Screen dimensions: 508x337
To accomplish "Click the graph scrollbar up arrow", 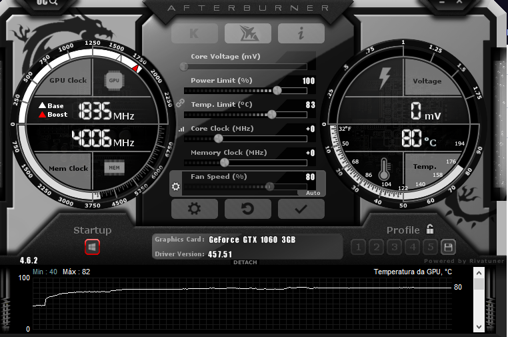I will (x=479, y=273).
